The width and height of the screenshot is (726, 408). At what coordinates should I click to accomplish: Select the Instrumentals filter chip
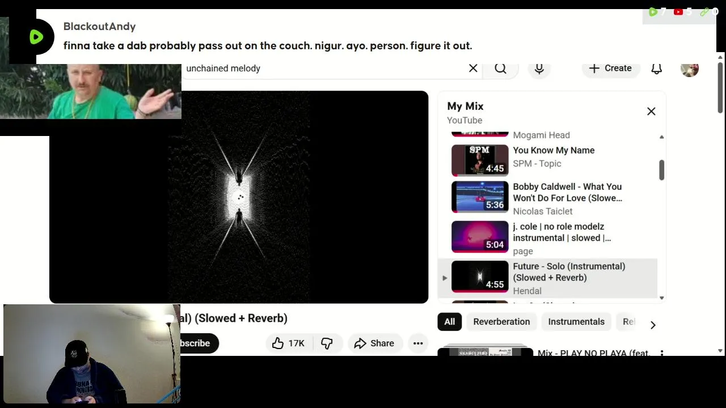click(576, 321)
